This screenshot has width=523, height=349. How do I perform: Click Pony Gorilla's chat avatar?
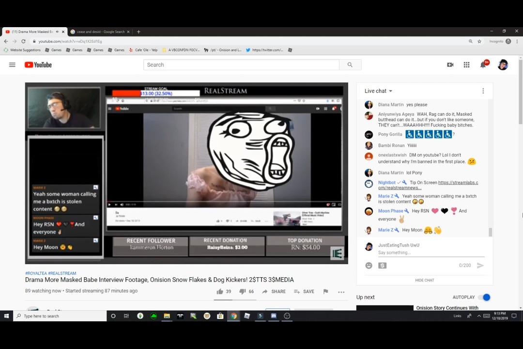pos(369,135)
